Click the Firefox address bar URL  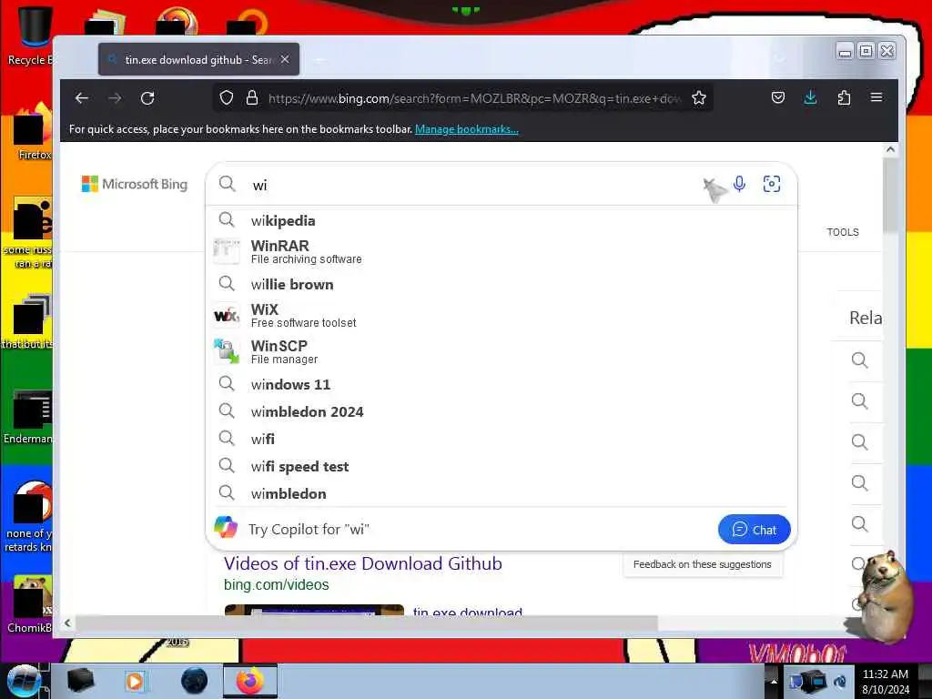(x=473, y=98)
